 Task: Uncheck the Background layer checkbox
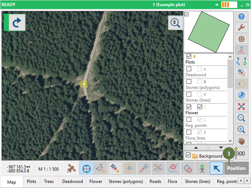click(x=188, y=155)
